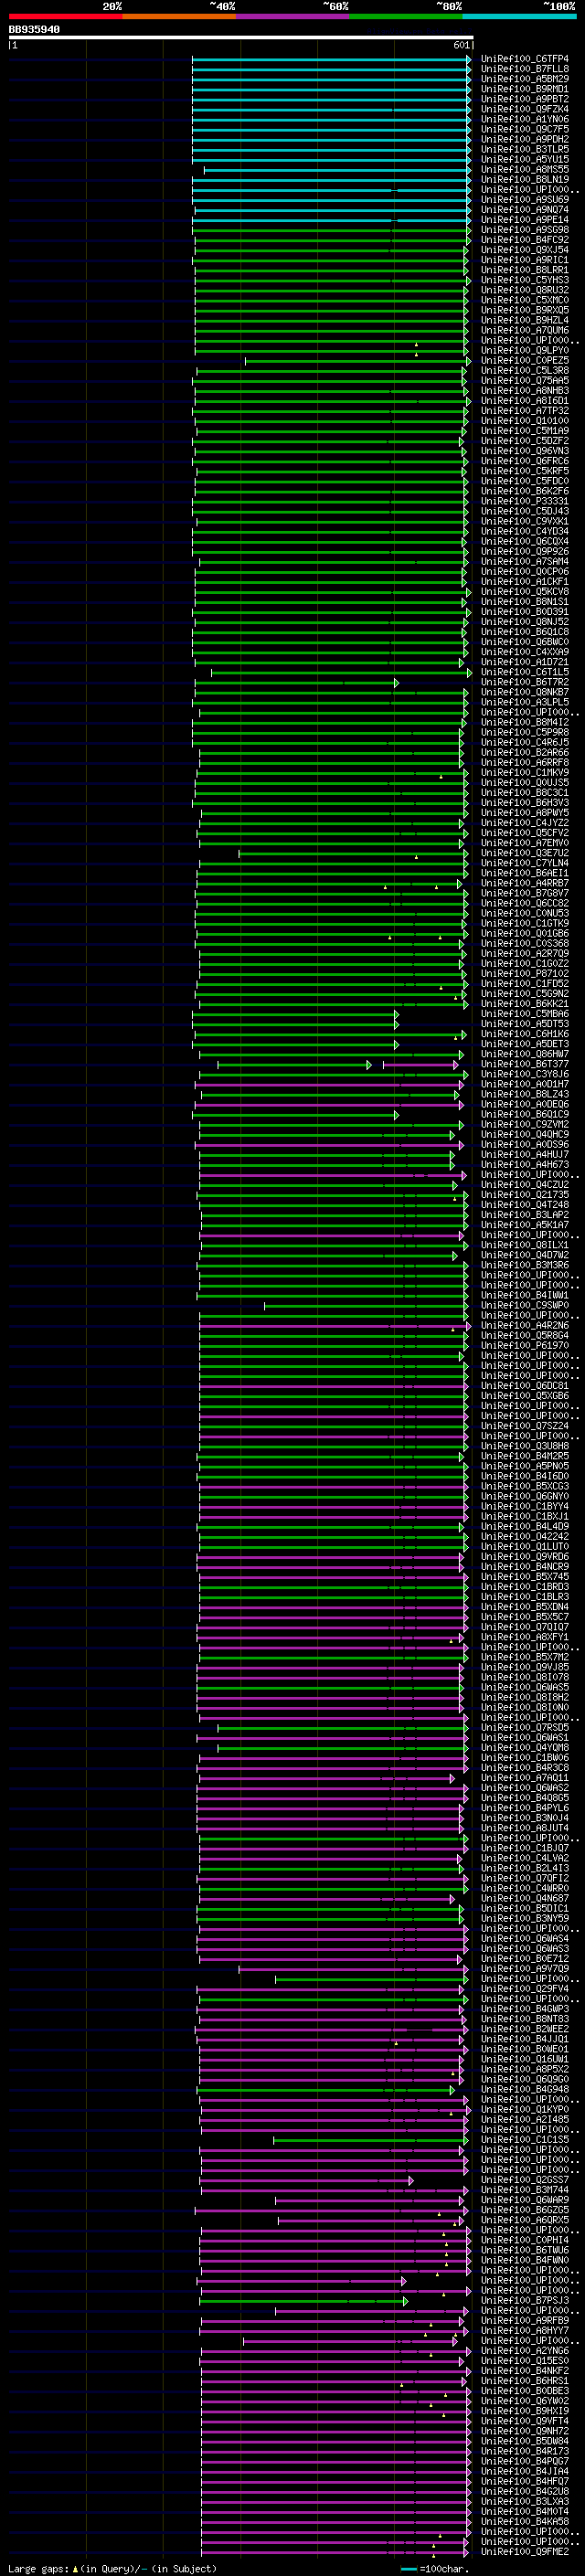Screen dimensions: 585x2576
Task: Click the green bar for UniRef100_B7PSJ3
Action: click(304, 2301)
